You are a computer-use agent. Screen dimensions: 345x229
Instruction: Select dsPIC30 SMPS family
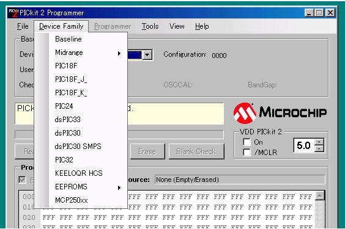click(x=81, y=147)
